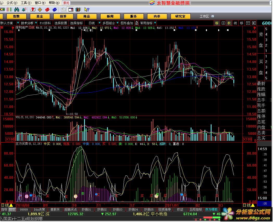Switch to the 指标 bottom tab
This screenshot has height=222, width=273.
(x=4, y=210)
